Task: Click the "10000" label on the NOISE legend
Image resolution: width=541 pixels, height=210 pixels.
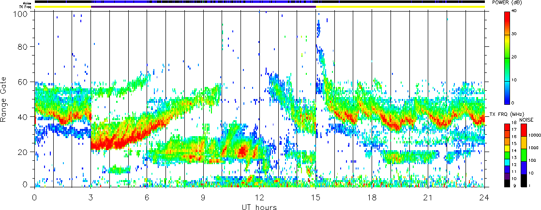Action: pos(534,135)
